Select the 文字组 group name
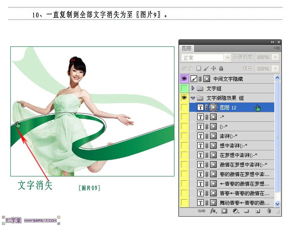Viewport: 290px width, 227px height. (x=214, y=89)
